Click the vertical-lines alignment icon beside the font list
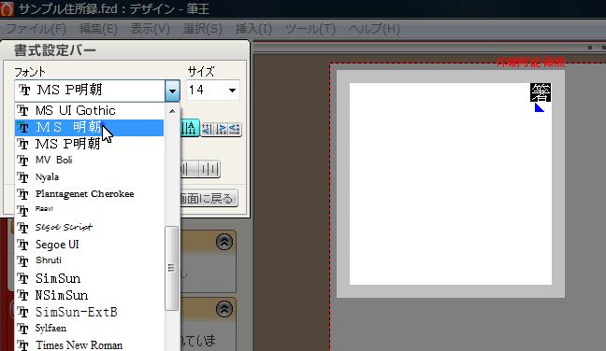Image resolution: width=606 pixels, height=351 pixels. [x=189, y=169]
